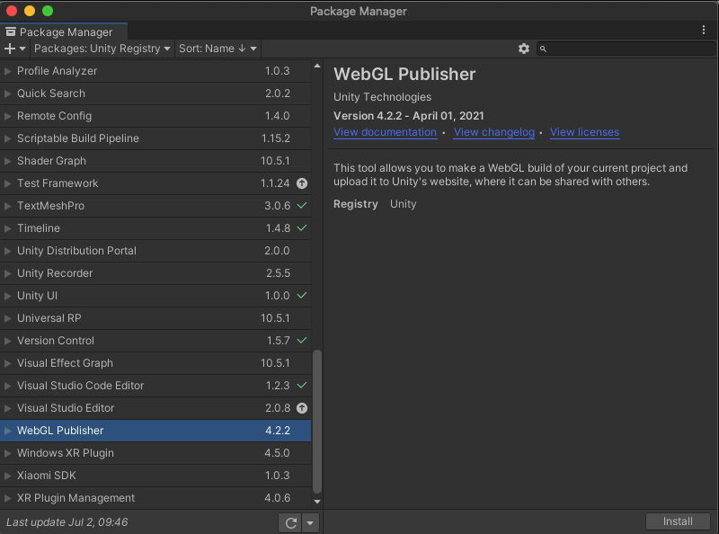Click the TextMeshPro installed checkmark
719x534 pixels.
coord(302,206)
